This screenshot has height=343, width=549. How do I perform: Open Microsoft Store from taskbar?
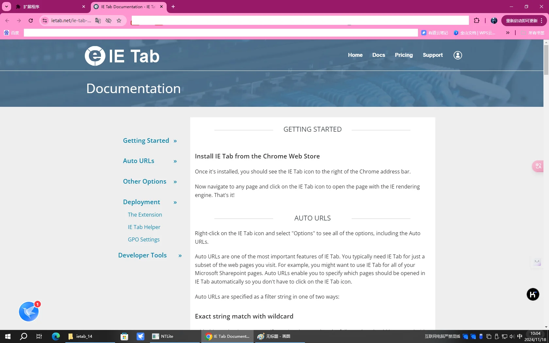point(124,336)
